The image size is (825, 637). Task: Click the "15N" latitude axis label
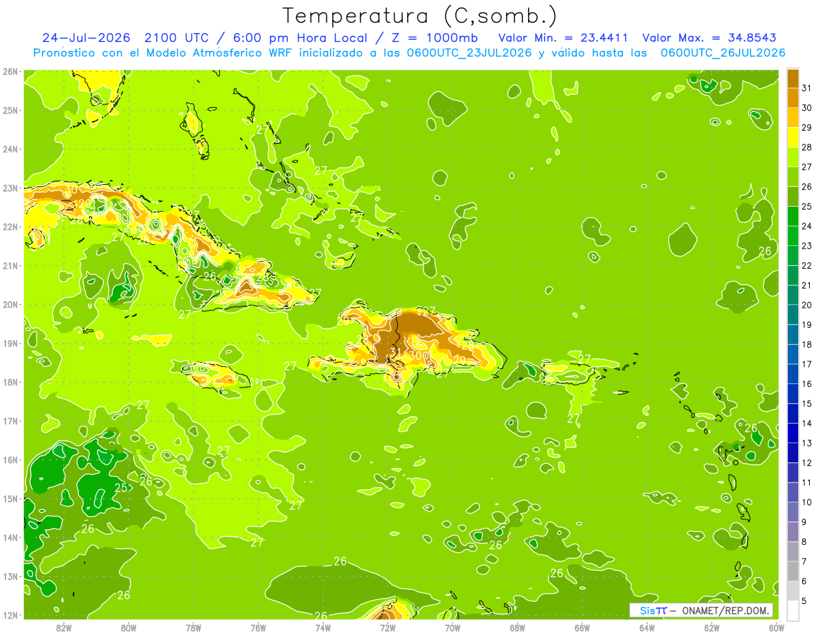10,499
